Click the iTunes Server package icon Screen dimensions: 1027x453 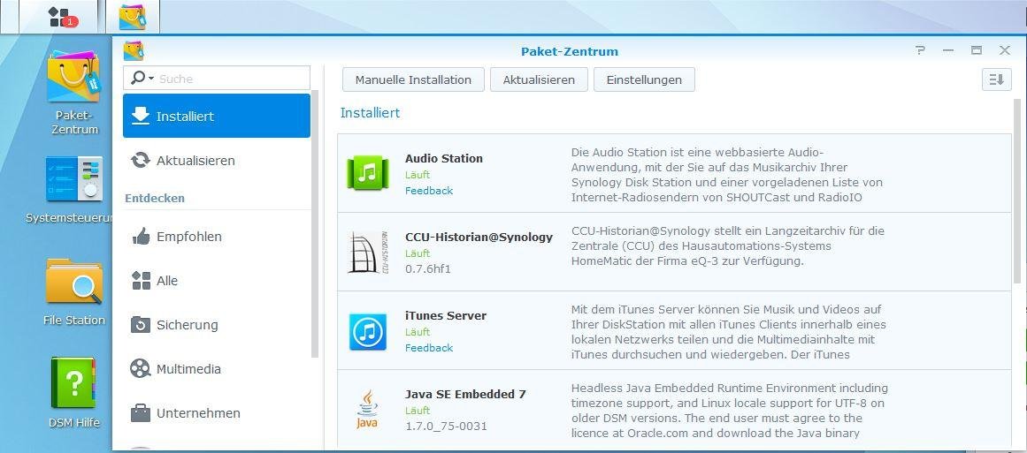[x=367, y=331]
